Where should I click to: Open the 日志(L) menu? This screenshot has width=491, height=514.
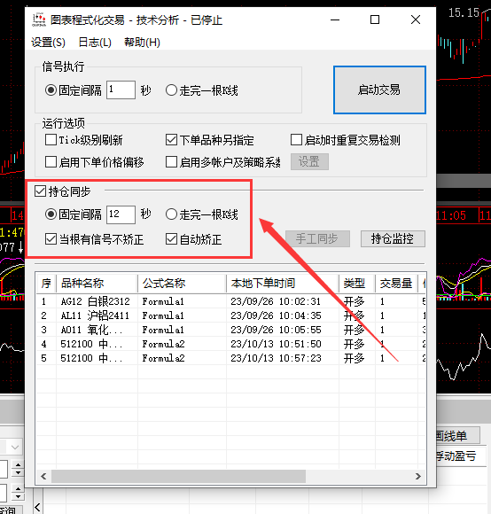click(95, 43)
